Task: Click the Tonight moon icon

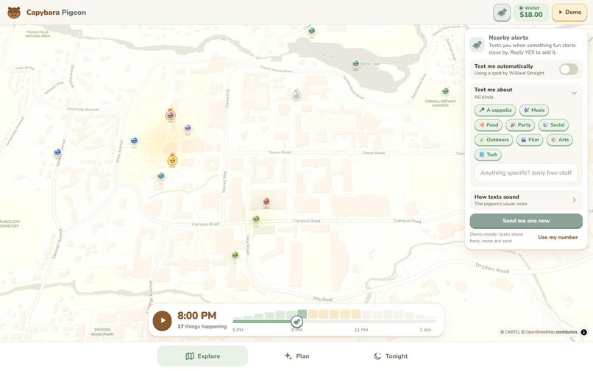Action: [377, 356]
